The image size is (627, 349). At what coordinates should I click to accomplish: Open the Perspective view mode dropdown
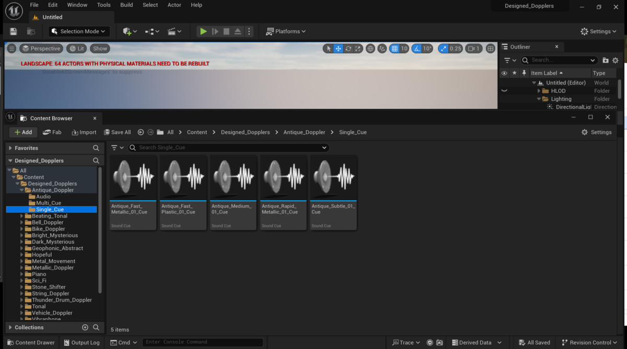(x=41, y=49)
